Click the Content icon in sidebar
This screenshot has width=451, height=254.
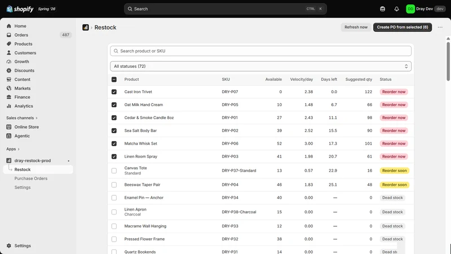[x=9, y=80]
